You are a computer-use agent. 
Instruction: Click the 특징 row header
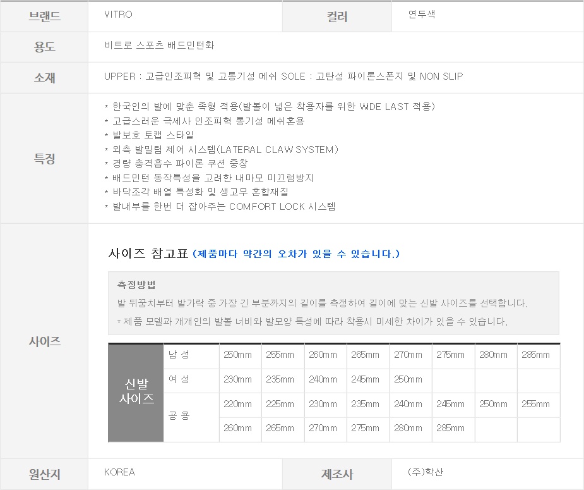point(44,159)
